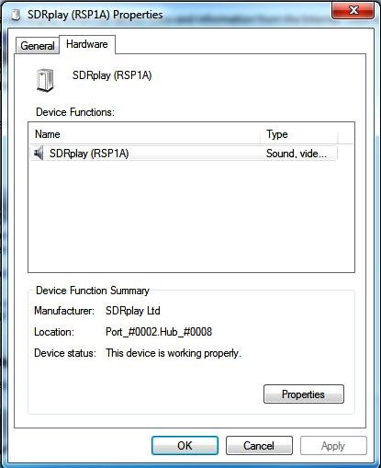Click location text Port_#0002.Hub_#0008

point(159,332)
